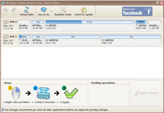Click the Check for update label text

(x=84, y=15)
